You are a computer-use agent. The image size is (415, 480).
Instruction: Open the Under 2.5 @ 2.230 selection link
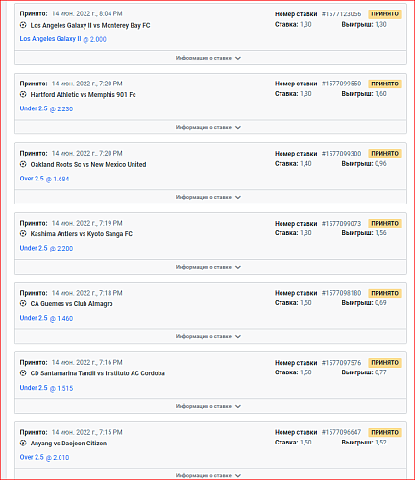coord(46,108)
